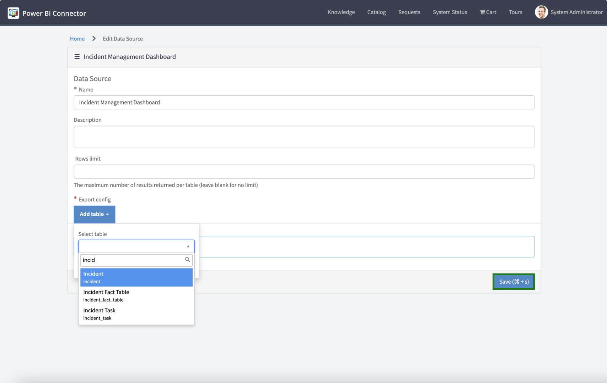Open the hamburger menu on Incident Management Dashboard

point(77,56)
